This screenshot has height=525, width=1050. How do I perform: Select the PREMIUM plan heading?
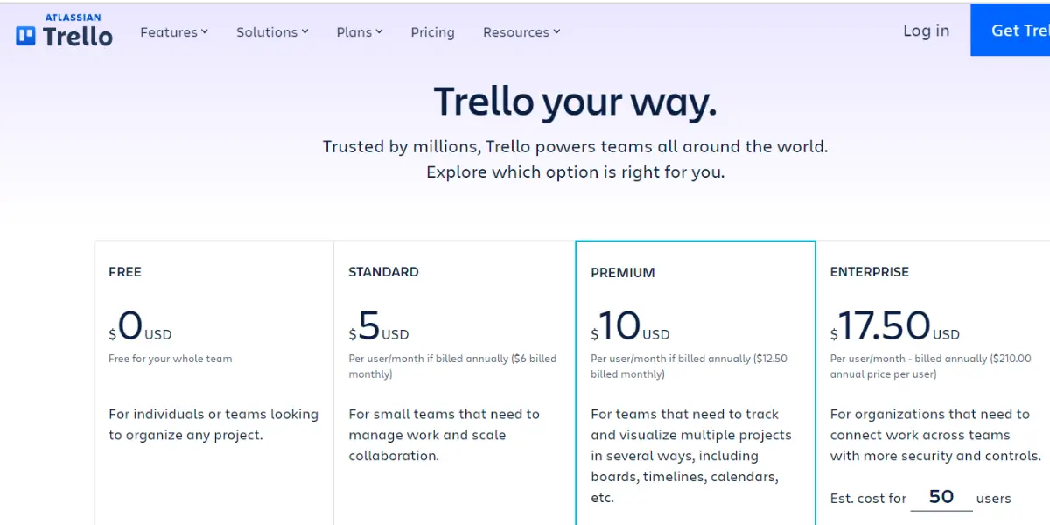click(622, 273)
